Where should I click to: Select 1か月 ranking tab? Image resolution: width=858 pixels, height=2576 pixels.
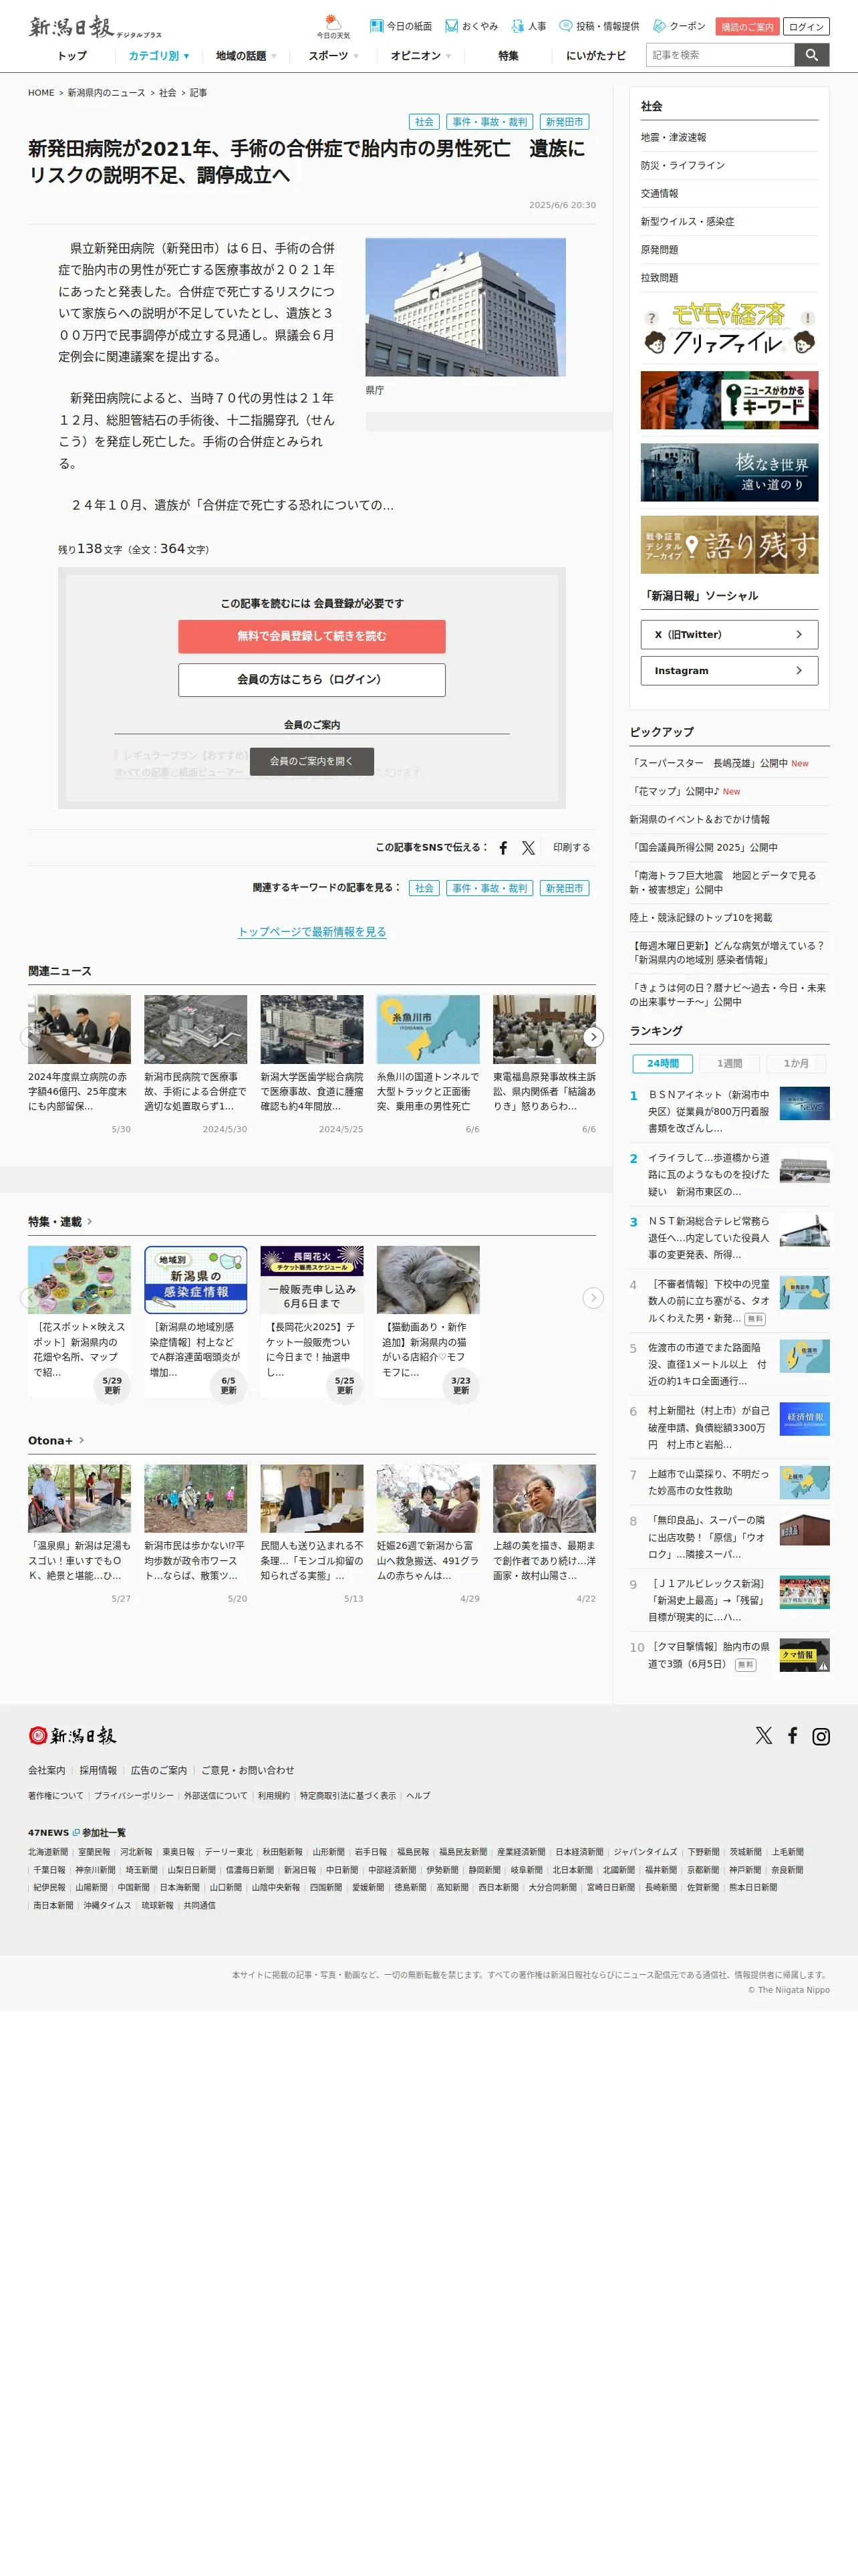point(796,1063)
